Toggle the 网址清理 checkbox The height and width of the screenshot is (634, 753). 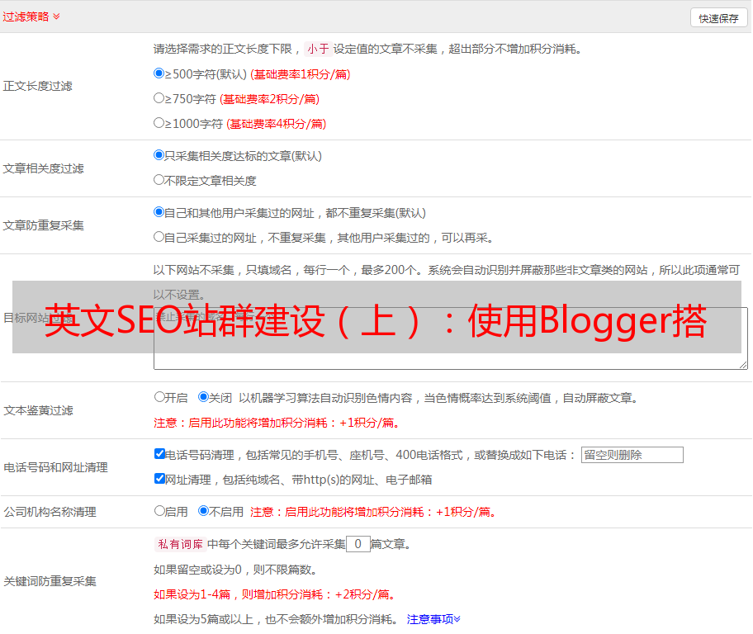coord(159,478)
